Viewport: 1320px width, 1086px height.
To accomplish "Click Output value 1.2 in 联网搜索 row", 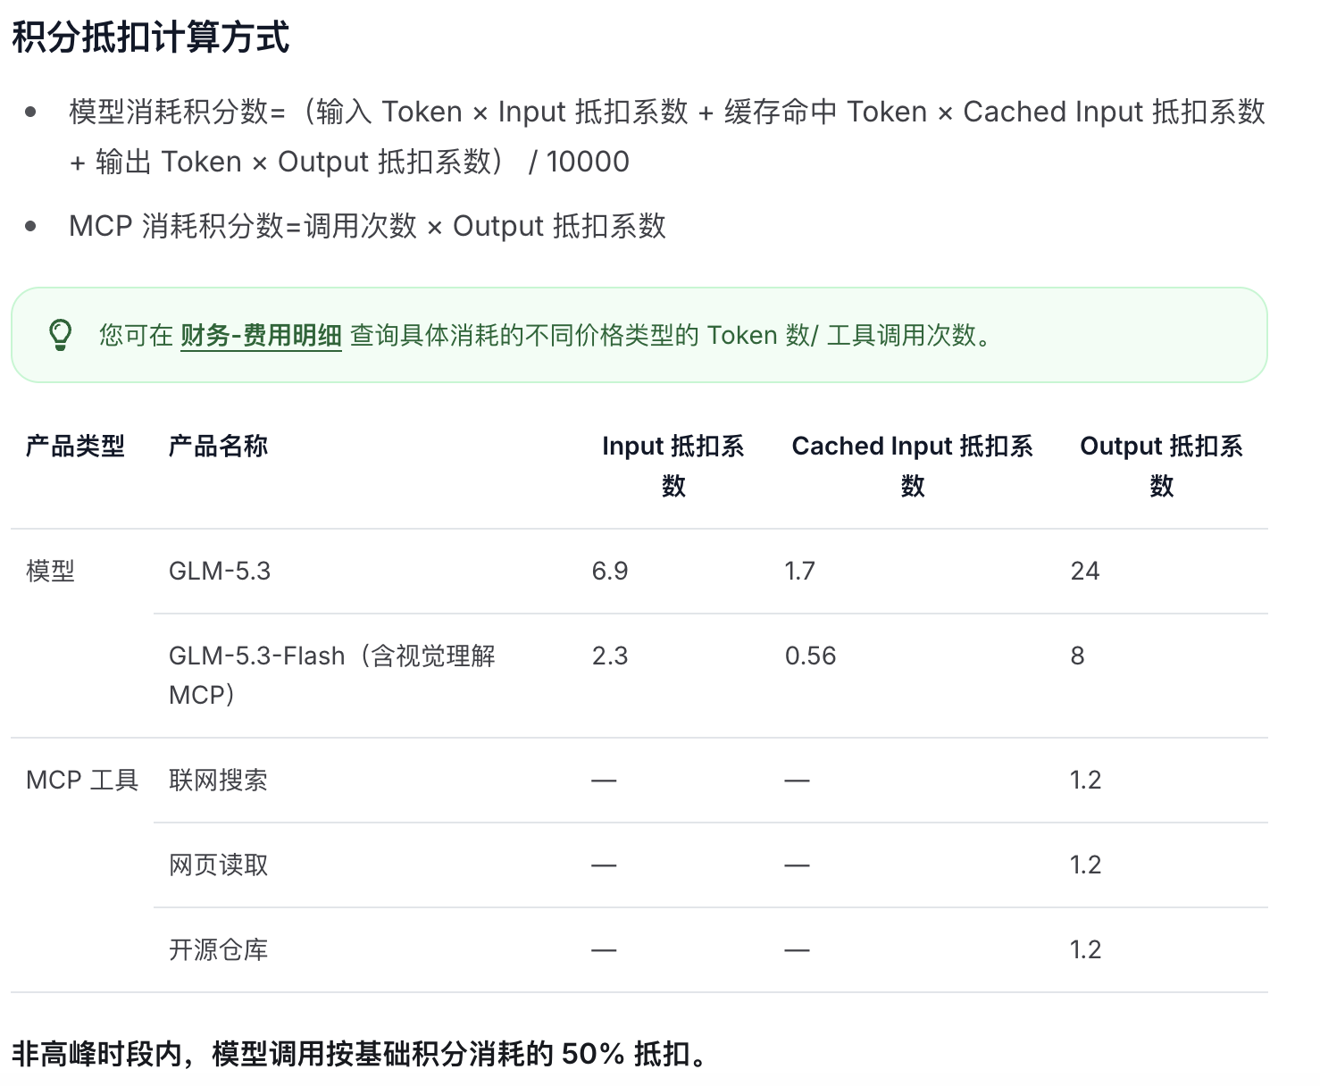I will click(1085, 780).
